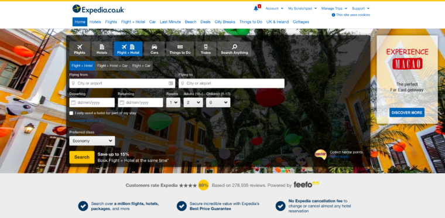The width and height of the screenshot is (445, 218).
Task: Click checkmark icon beside No cancellation fee
Action: point(280,206)
